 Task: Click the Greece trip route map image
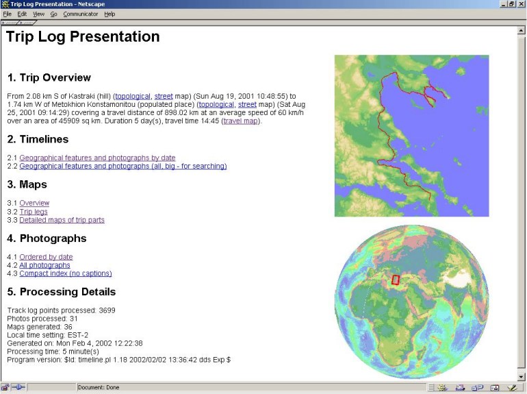412,136
